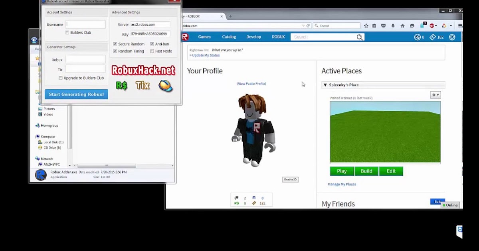Click the Roblox site search box
This screenshot has width=479, height=251.
327,37
